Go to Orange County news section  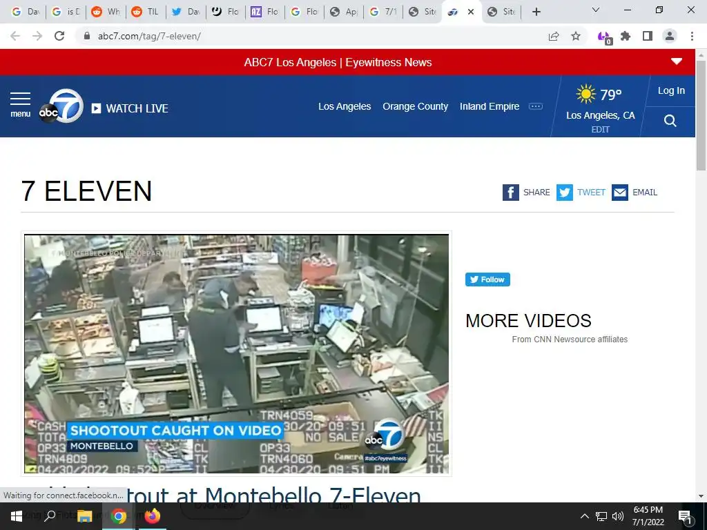(x=415, y=106)
